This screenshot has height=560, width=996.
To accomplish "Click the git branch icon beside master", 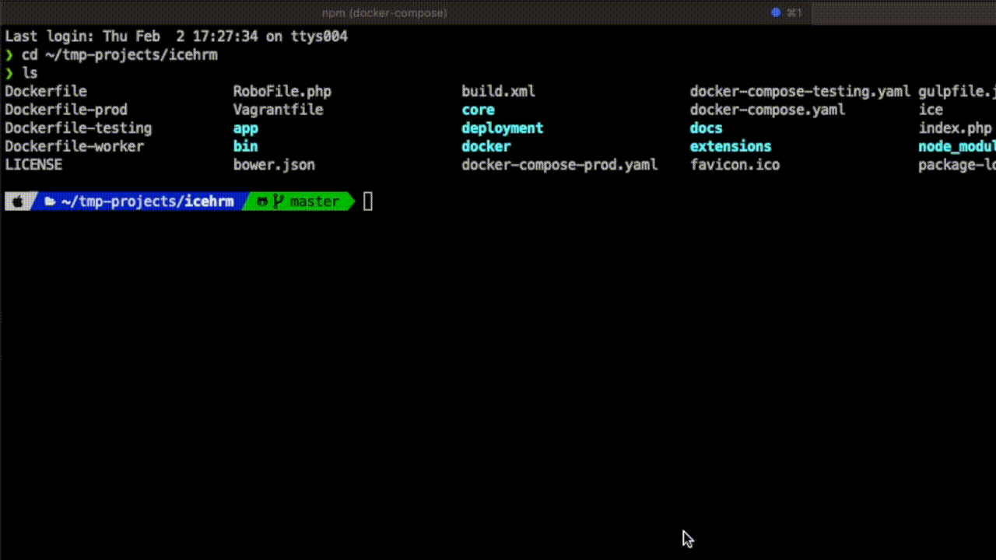I will pos(279,201).
